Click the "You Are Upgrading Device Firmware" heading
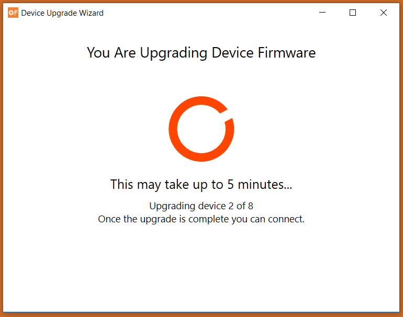Image resolution: width=403 pixels, height=317 pixels. pyautogui.click(x=201, y=53)
